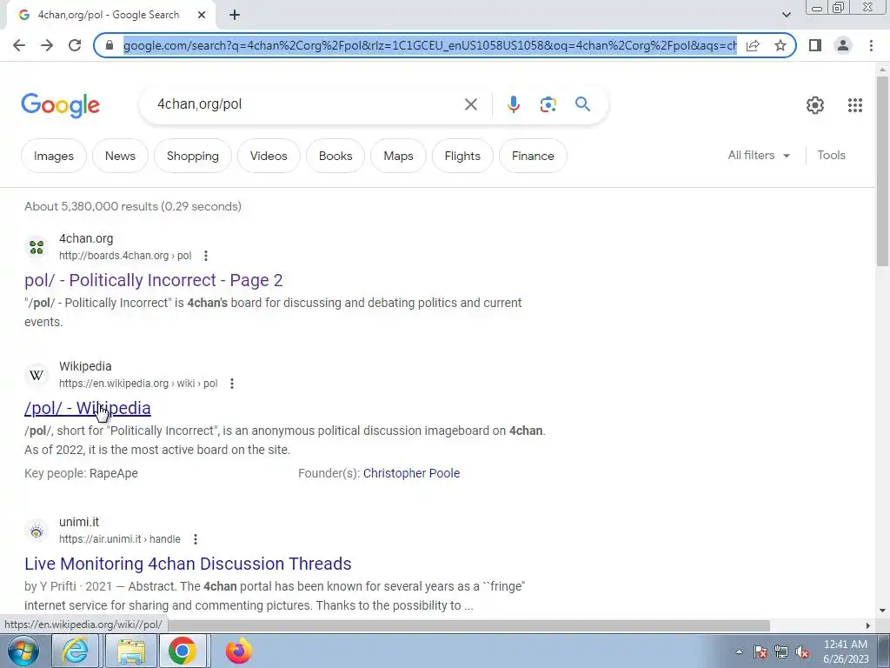Viewport: 890px width, 668px height.
Task: Launch Firefox from taskbar
Action: click(238, 651)
